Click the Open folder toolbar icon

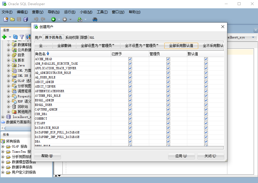click(x=13, y=19)
